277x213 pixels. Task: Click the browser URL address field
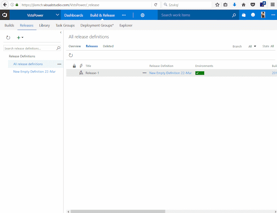(86, 5)
